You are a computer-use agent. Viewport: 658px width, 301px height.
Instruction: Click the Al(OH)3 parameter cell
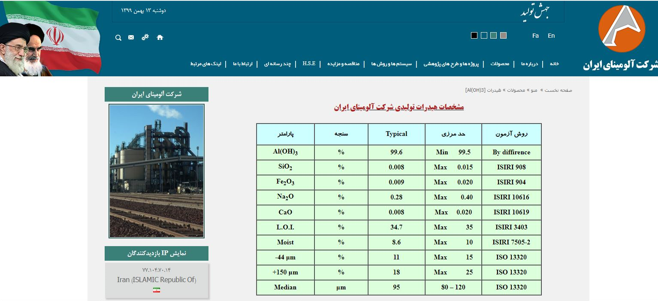(x=285, y=152)
